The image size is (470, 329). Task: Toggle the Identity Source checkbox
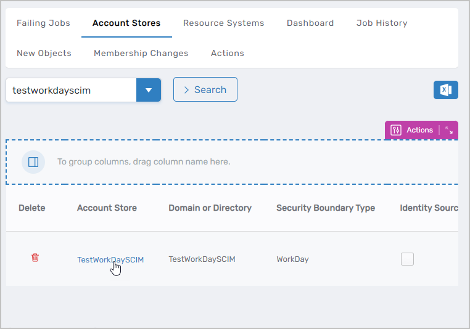tap(407, 259)
